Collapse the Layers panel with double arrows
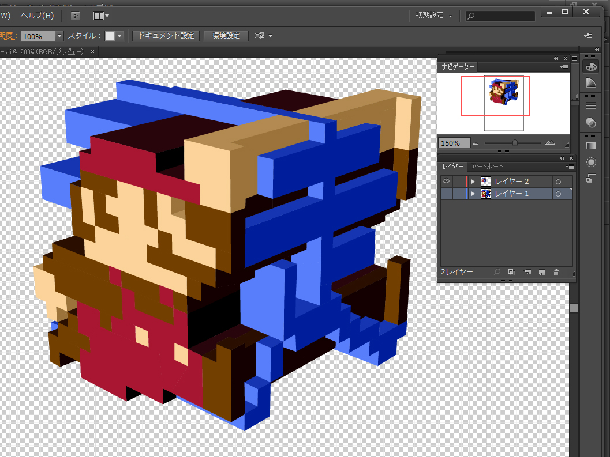The width and height of the screenshot is (610, 457). click(562, 158)
